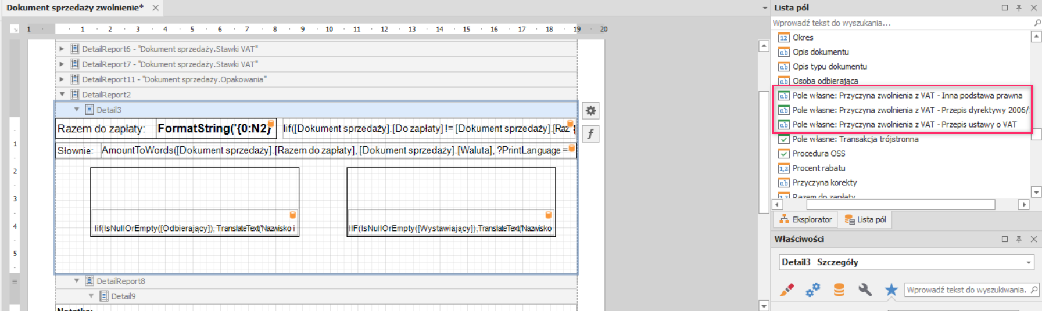
Task: Select DetailReport2 band header
Action: [317, 94]
